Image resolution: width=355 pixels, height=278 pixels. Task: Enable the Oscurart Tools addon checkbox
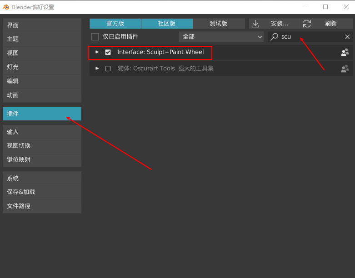(x=108, y=69)
